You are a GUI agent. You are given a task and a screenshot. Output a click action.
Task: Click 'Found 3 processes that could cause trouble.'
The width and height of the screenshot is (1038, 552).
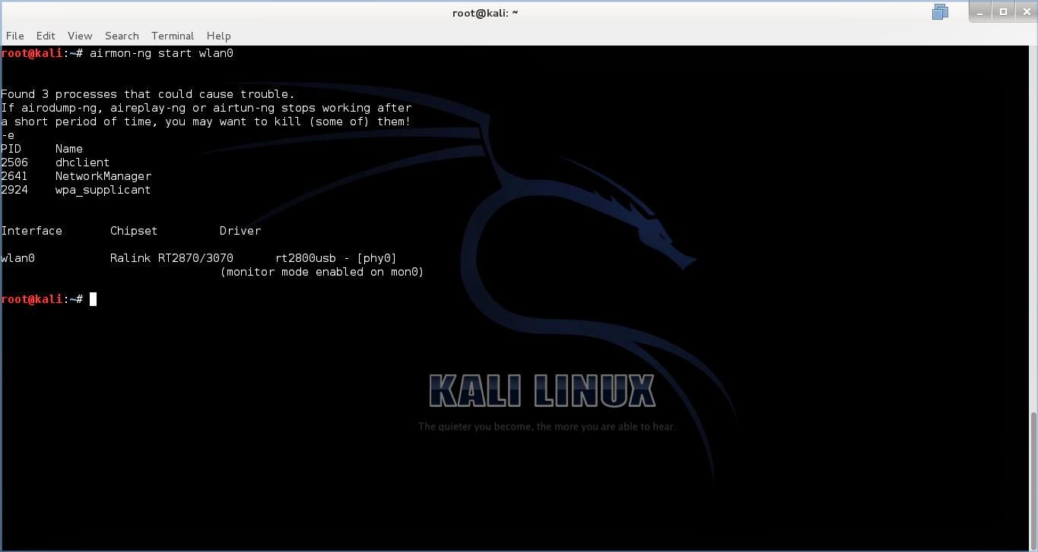click(x=148, y=94)
